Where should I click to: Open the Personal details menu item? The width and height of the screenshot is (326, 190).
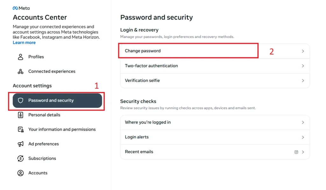[44, 115]
